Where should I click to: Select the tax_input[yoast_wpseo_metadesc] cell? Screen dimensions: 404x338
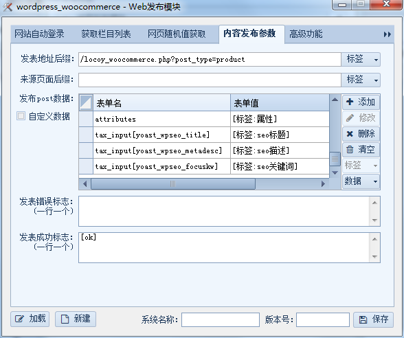pyautogui.click(x=162, y=150)
